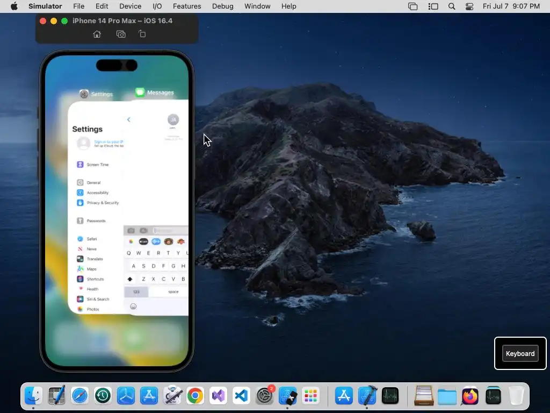Open the Edit menu

point(102,6)
